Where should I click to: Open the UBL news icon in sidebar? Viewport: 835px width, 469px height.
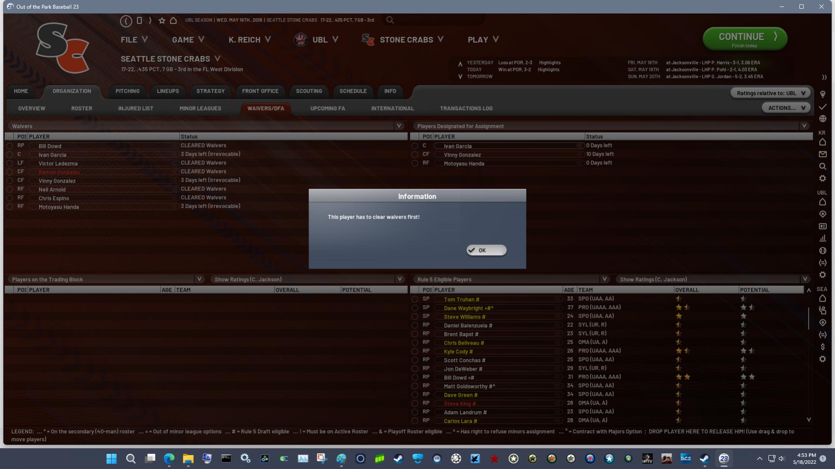[822, 226]
